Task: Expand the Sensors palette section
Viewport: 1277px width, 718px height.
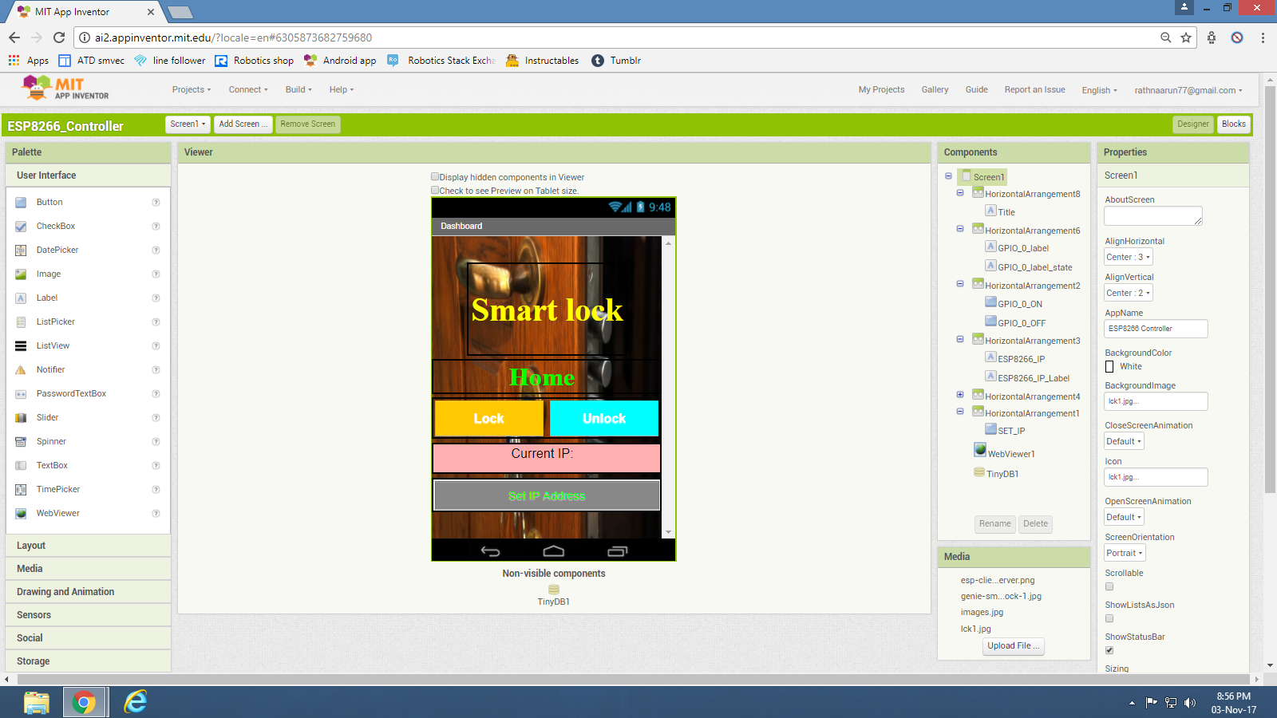Action: tap(88, 615)
